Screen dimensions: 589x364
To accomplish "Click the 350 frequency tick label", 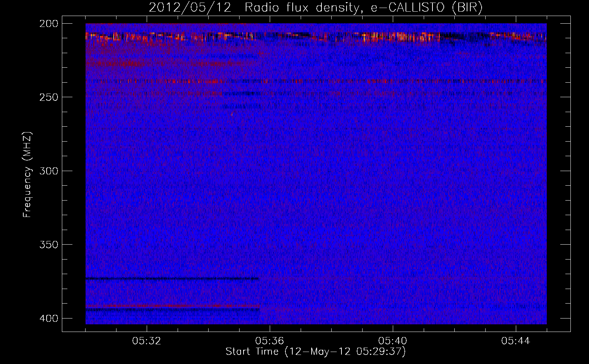I will [x=48, y=245].
